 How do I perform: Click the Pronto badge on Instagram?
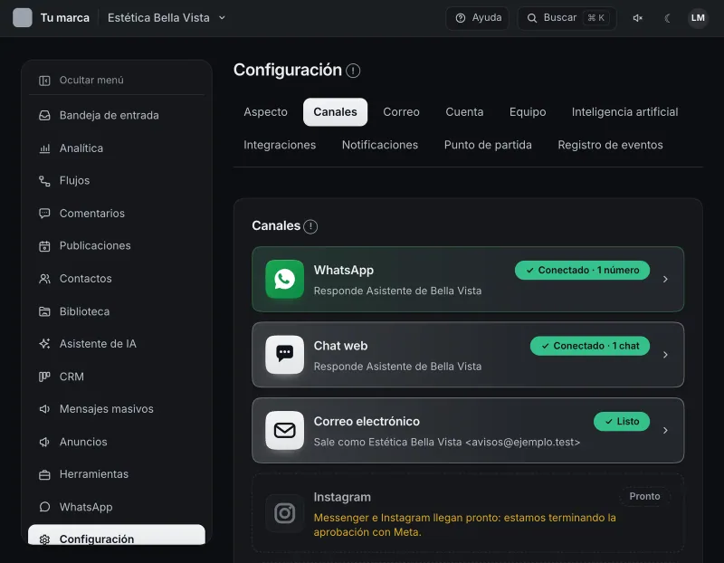(x=644, y=497)
